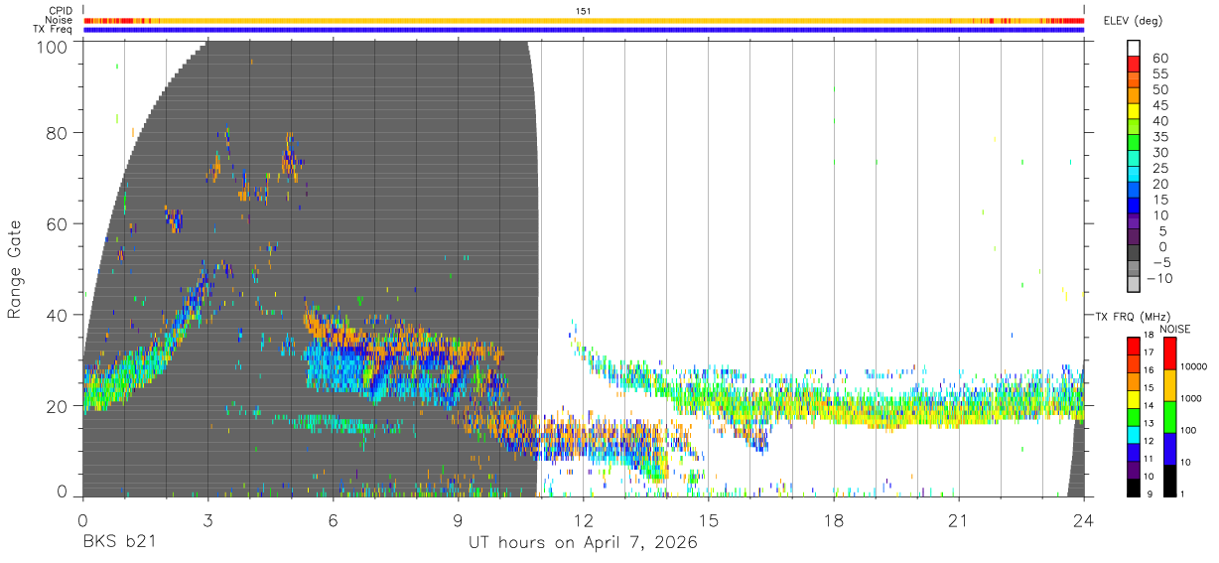Click the 100 tick on Range Gate axis

click(54, 47)
